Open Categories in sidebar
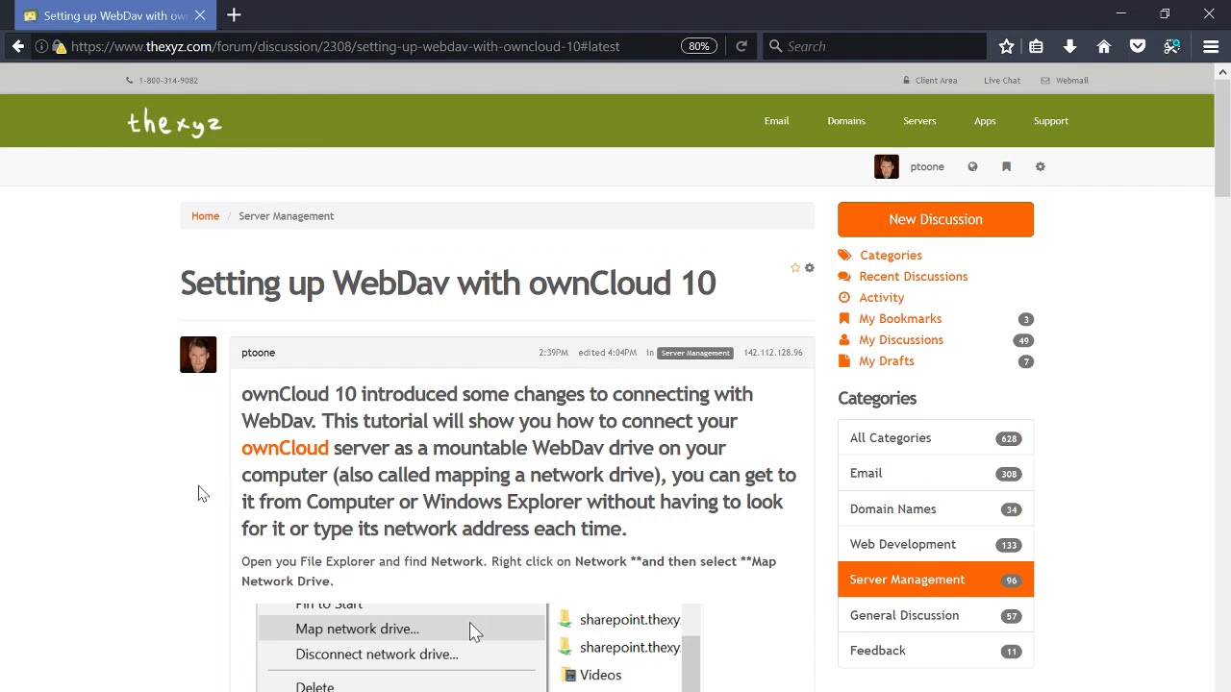The height and width of the screenshot is (692, 1231). point(891,256)
